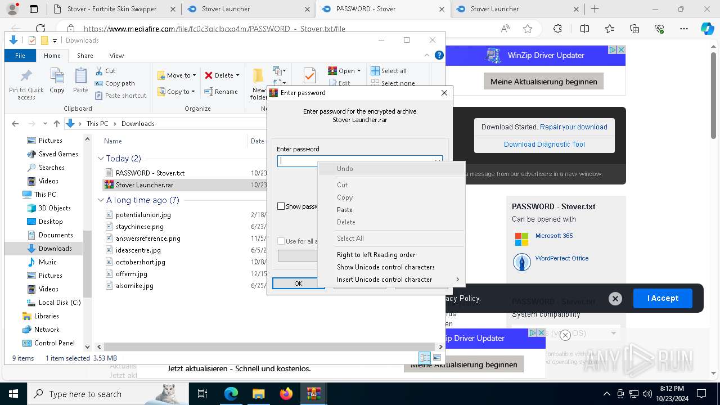Switch to large icons view in status bar

tap(437, 358)
